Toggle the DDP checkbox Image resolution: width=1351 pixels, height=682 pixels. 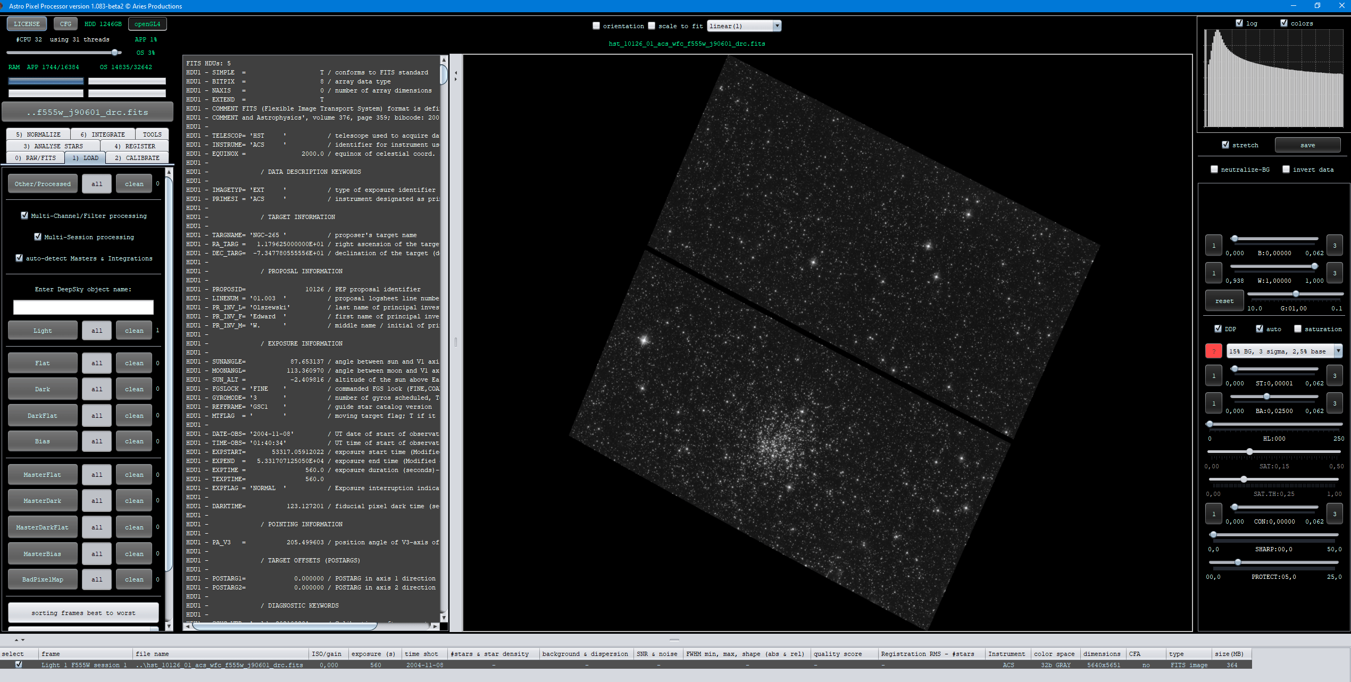(1218, 329)
